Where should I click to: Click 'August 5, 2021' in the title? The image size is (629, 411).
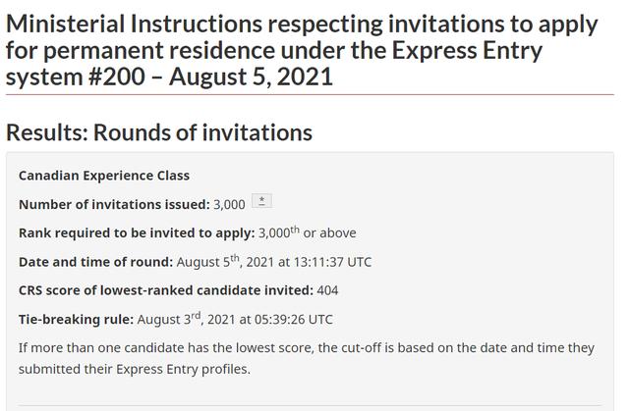[250, 76]
